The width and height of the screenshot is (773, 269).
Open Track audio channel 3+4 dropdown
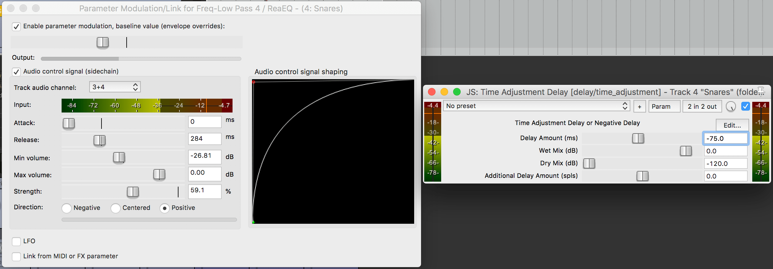pos(115,87)
